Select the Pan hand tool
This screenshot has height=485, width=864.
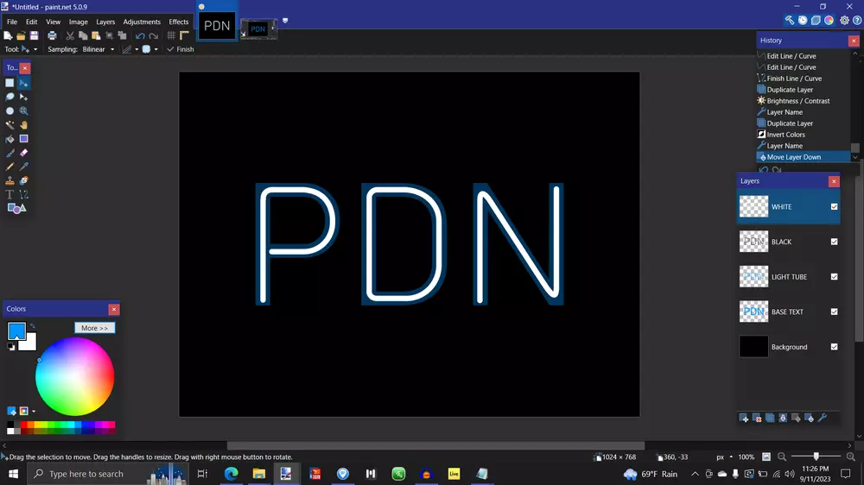pos(23,125)
